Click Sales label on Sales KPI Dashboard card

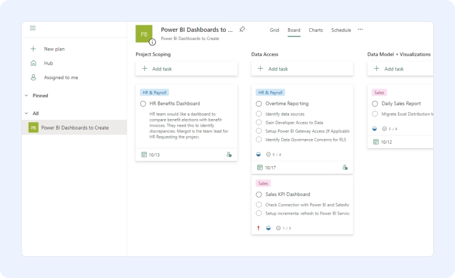(x=263, y=184)
